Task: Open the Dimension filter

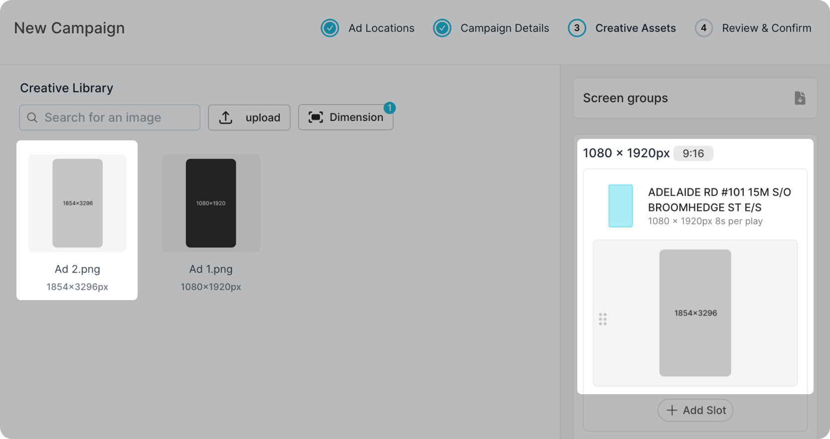Action: [x=346, y=117]
